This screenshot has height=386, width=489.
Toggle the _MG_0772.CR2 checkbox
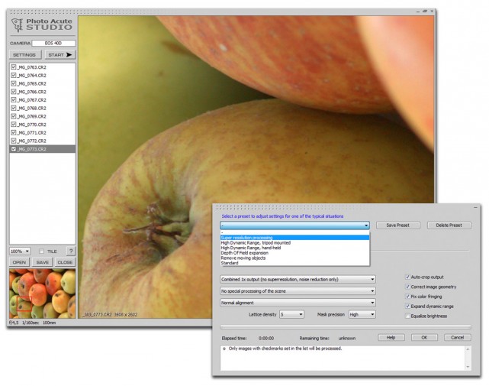click(14, 141)
